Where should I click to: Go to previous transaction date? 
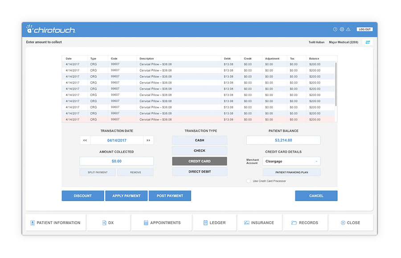(85, 140)
